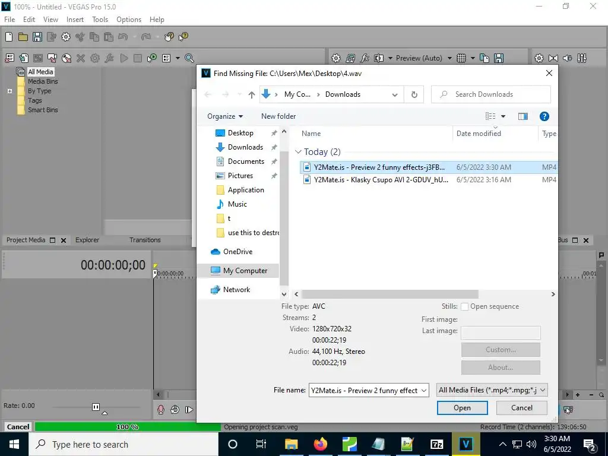The height and width of the screenshot is (456, 608).
Task: Click the Cancel button in status bar
Action: (18, 427)
